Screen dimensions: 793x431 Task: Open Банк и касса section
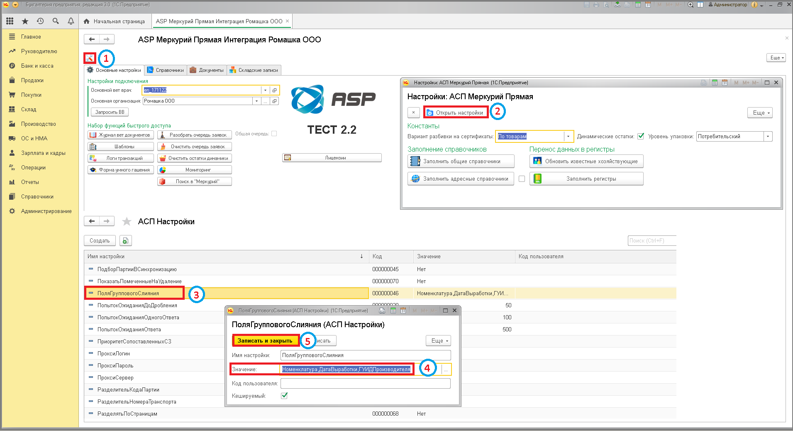37,66
